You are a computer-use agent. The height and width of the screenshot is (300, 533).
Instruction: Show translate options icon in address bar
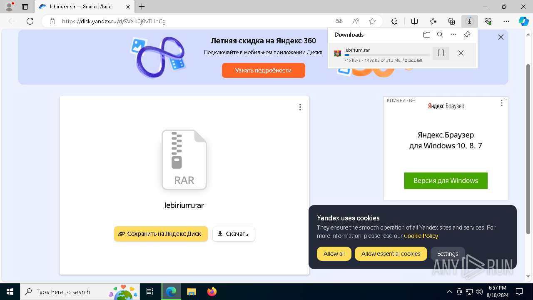[339, 21]
